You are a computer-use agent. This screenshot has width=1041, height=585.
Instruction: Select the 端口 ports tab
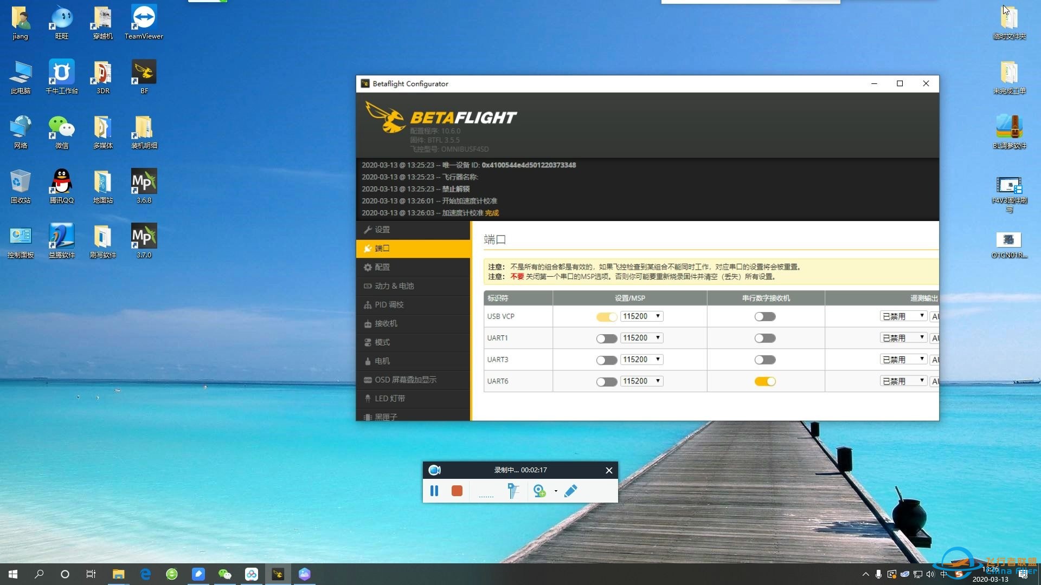[413, 249]
